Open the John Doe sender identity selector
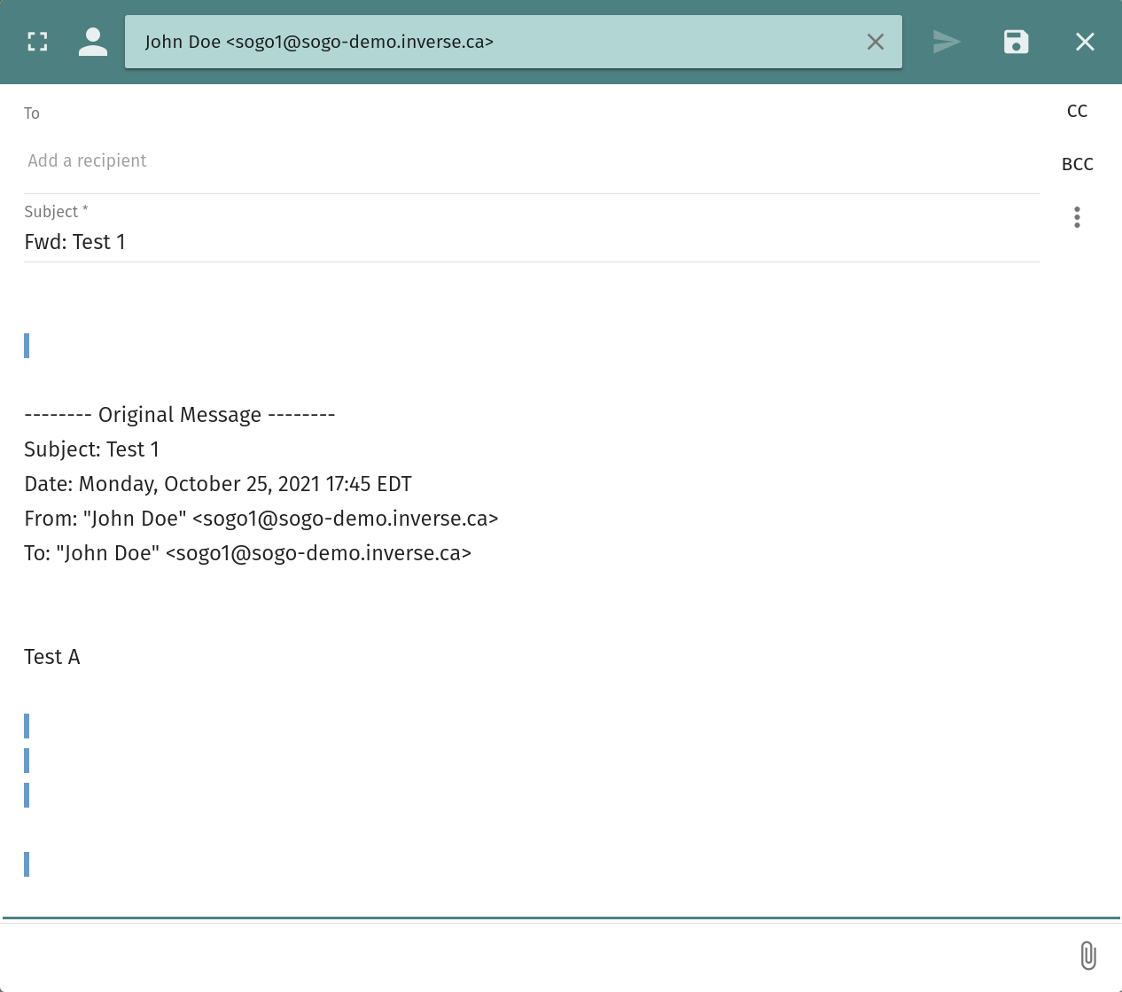 (x=496, y=42)
